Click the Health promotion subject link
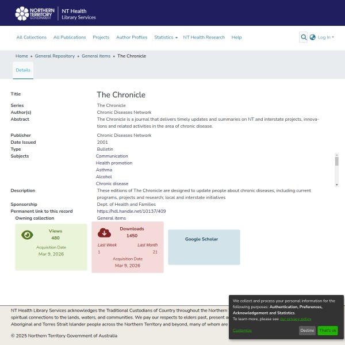345x345 pixels. (x=114, y=163)
